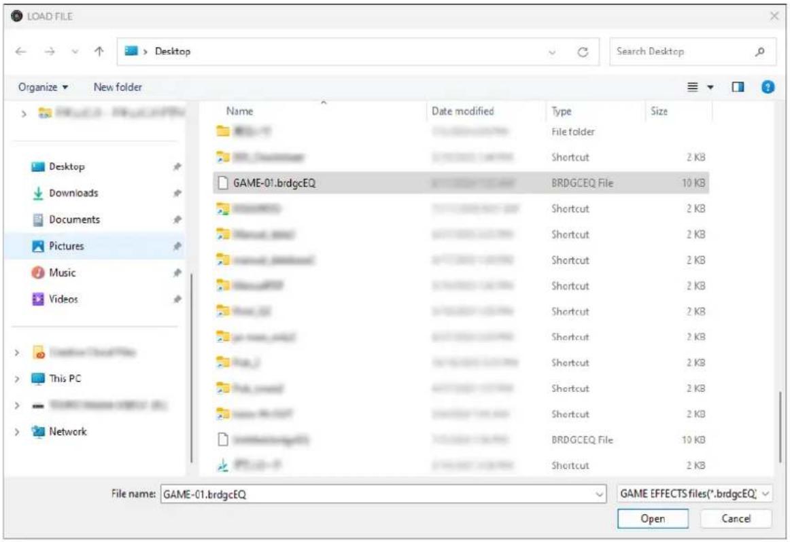Expand the Network tree node
The width and height of the screenshot is (790, 542).
point(17,432)
